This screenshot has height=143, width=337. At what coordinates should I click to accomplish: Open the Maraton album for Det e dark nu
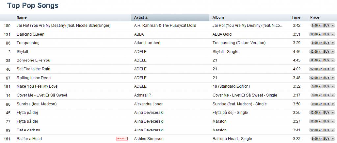click(x=220, y=130)
